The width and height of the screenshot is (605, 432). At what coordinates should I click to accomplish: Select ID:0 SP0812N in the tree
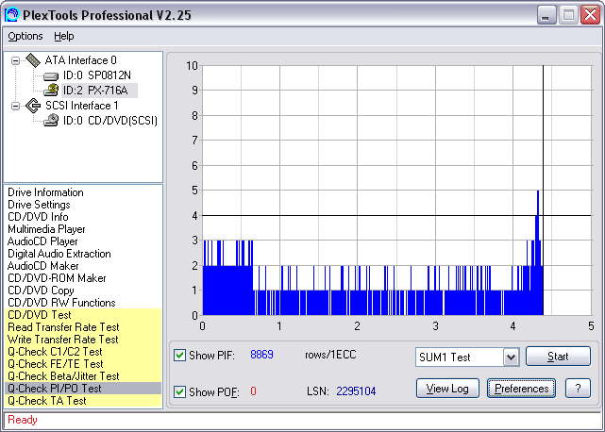(97, 75)
